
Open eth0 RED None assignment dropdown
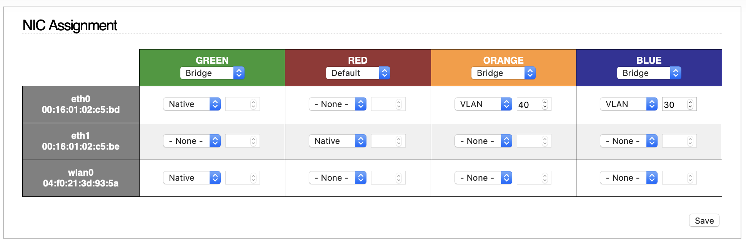[x=338, y=104]
